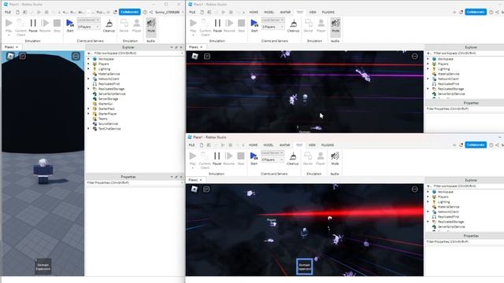Click Stop button in left window
Image resolution: width=504 pixels, height=283 pixels.
[x=57, y=25]
